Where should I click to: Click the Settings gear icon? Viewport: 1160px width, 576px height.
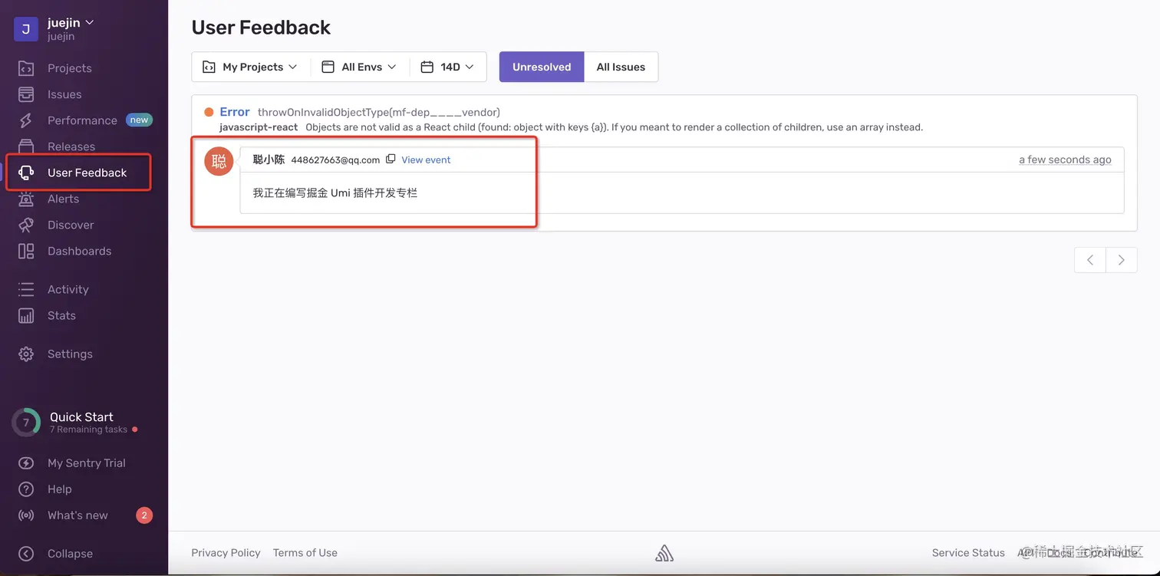pyautogui.click(x=26, y=354)
